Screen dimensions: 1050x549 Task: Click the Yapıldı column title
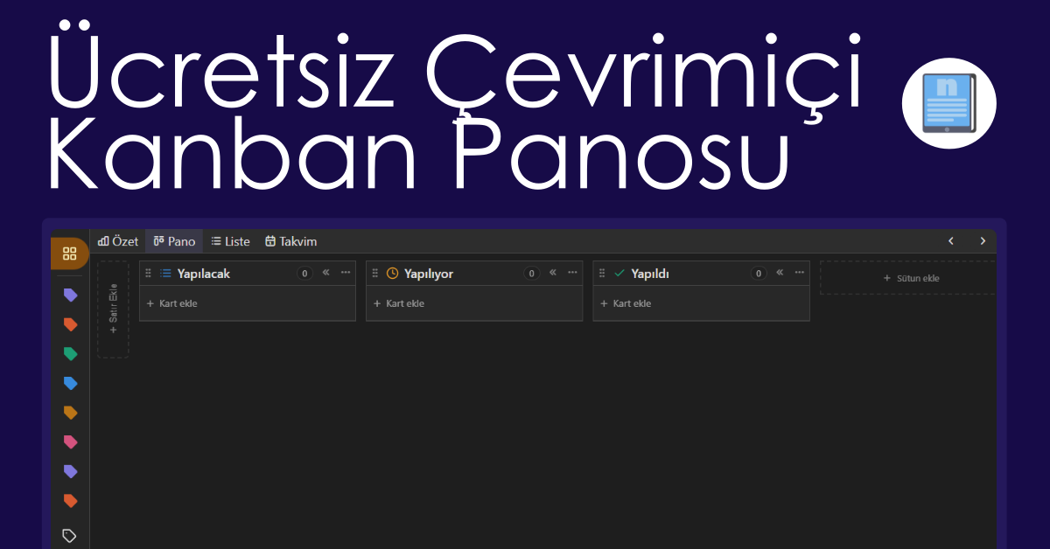[650, 274]
